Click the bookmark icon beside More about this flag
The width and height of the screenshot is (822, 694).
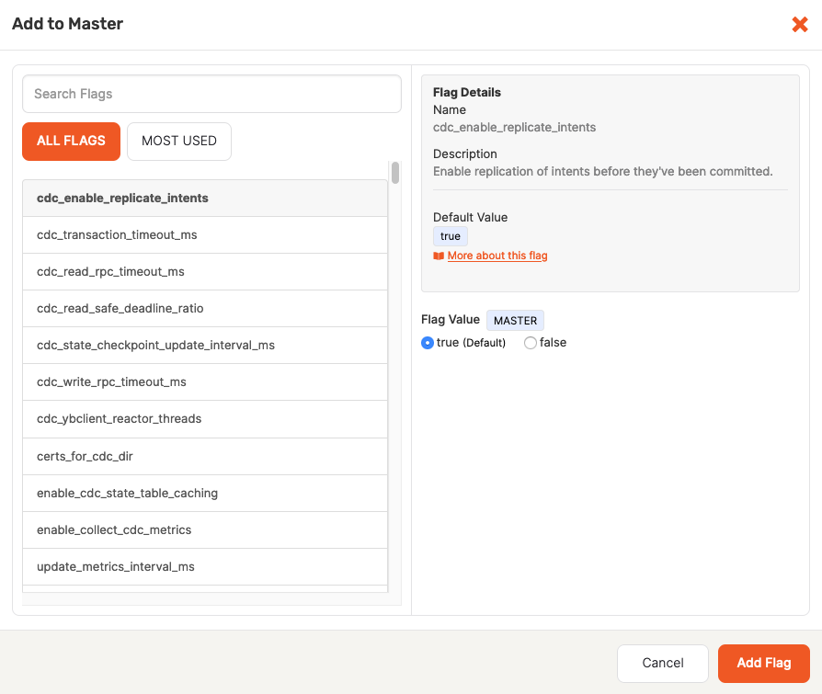(438, 255)
